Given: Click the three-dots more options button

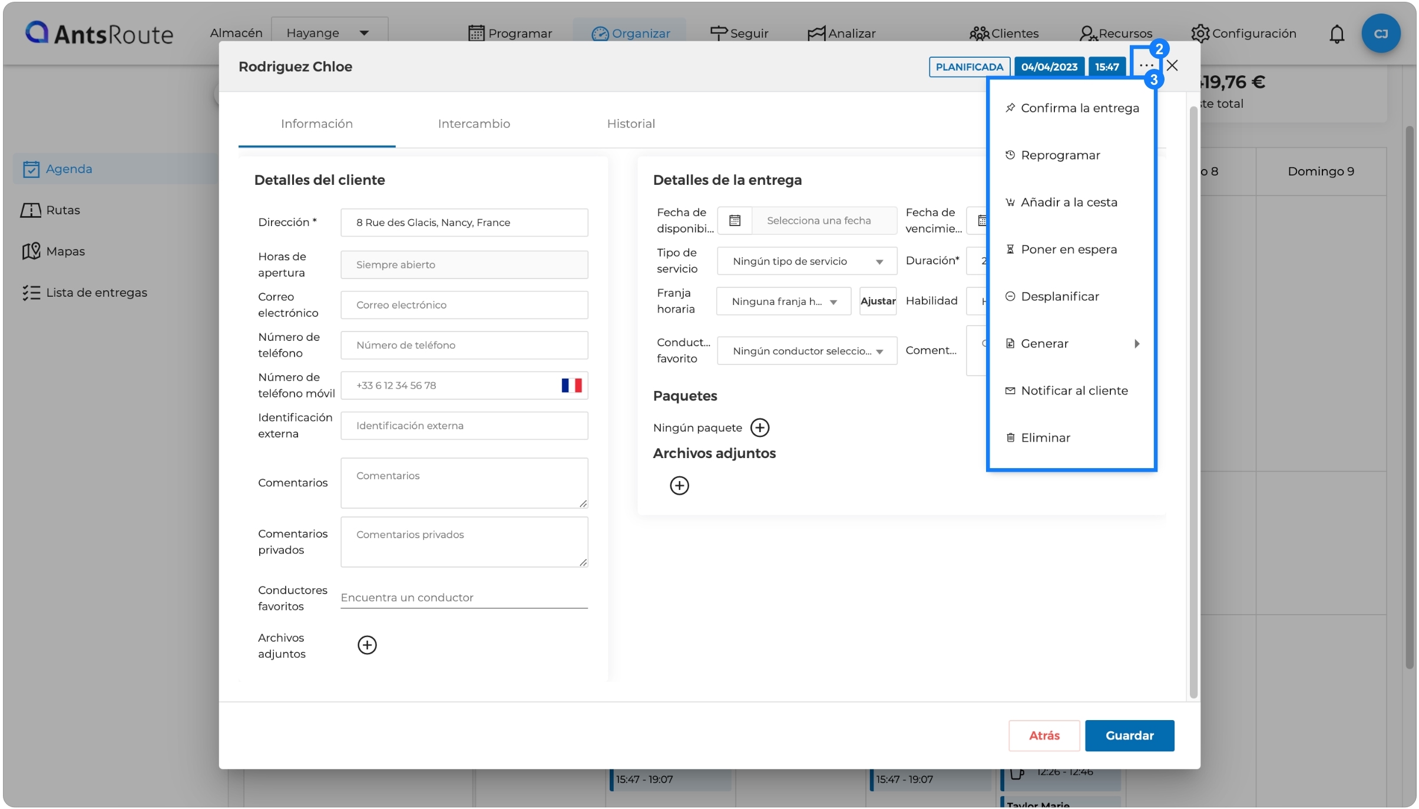Looking at the screenshot, I should 1146,65.
